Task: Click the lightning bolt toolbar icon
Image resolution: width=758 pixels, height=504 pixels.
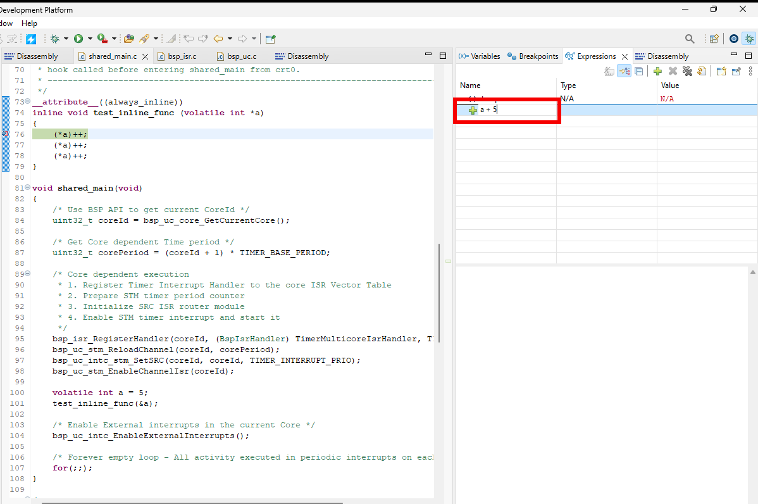Action: point(30,39)
